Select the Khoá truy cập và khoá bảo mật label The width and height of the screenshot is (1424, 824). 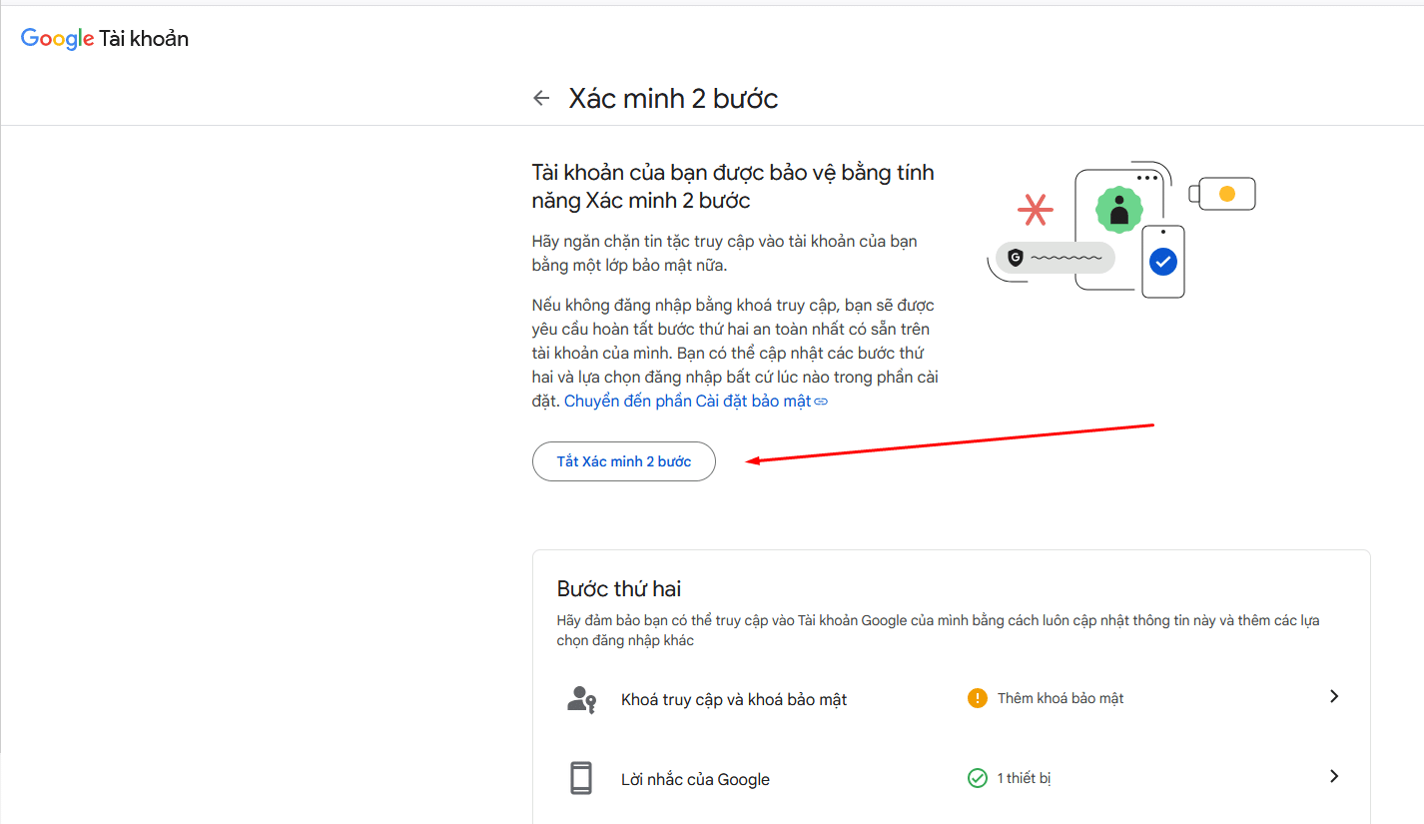coord(734,700)
